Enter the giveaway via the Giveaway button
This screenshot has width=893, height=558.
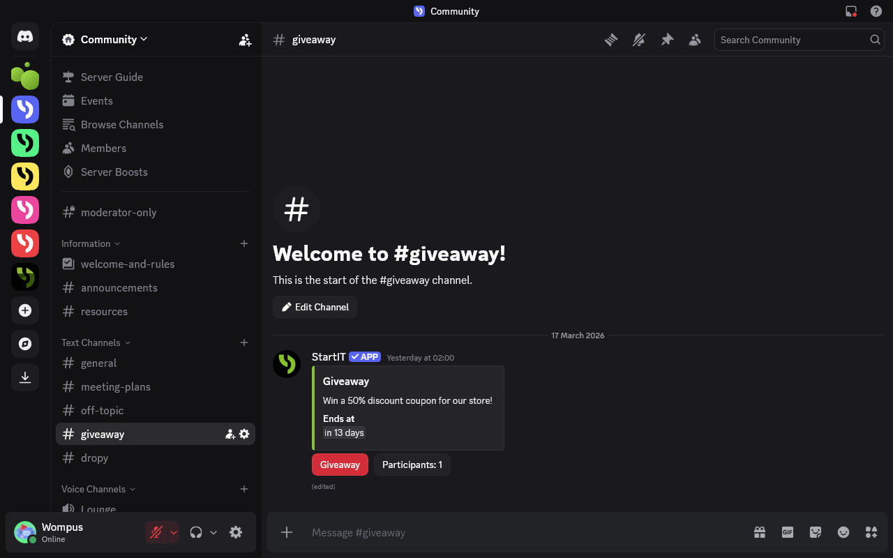(x=340, y=465)
